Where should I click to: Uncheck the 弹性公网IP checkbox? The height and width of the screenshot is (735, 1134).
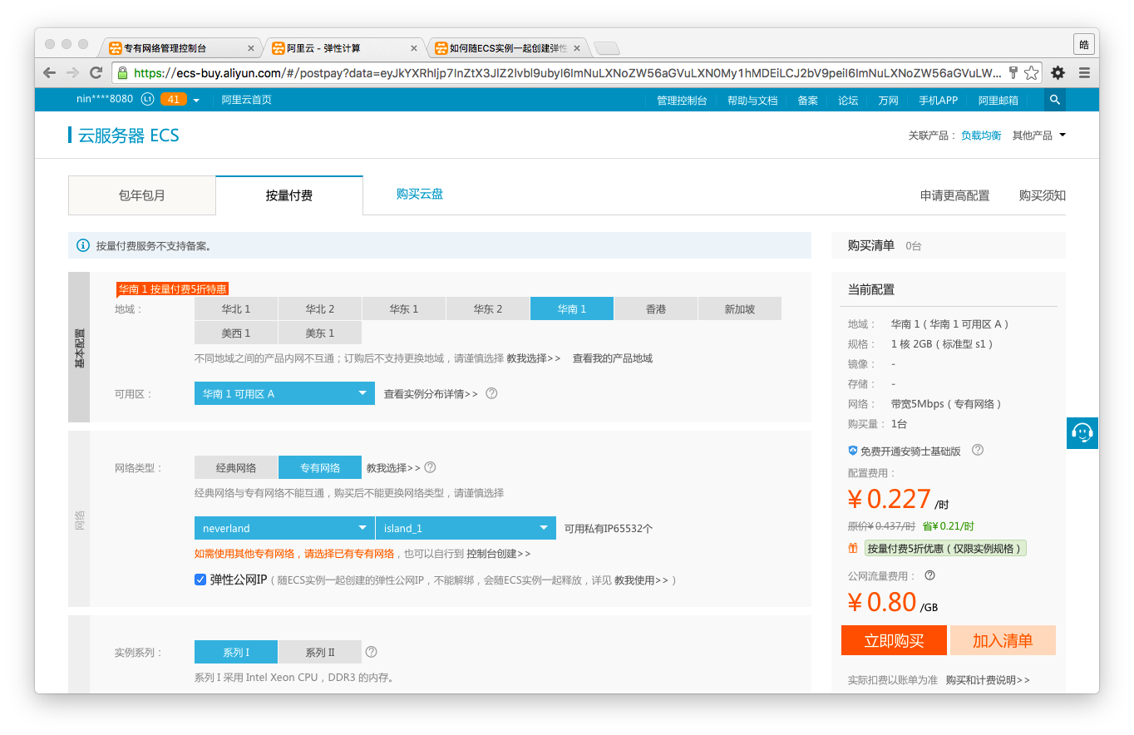(200, 580)
